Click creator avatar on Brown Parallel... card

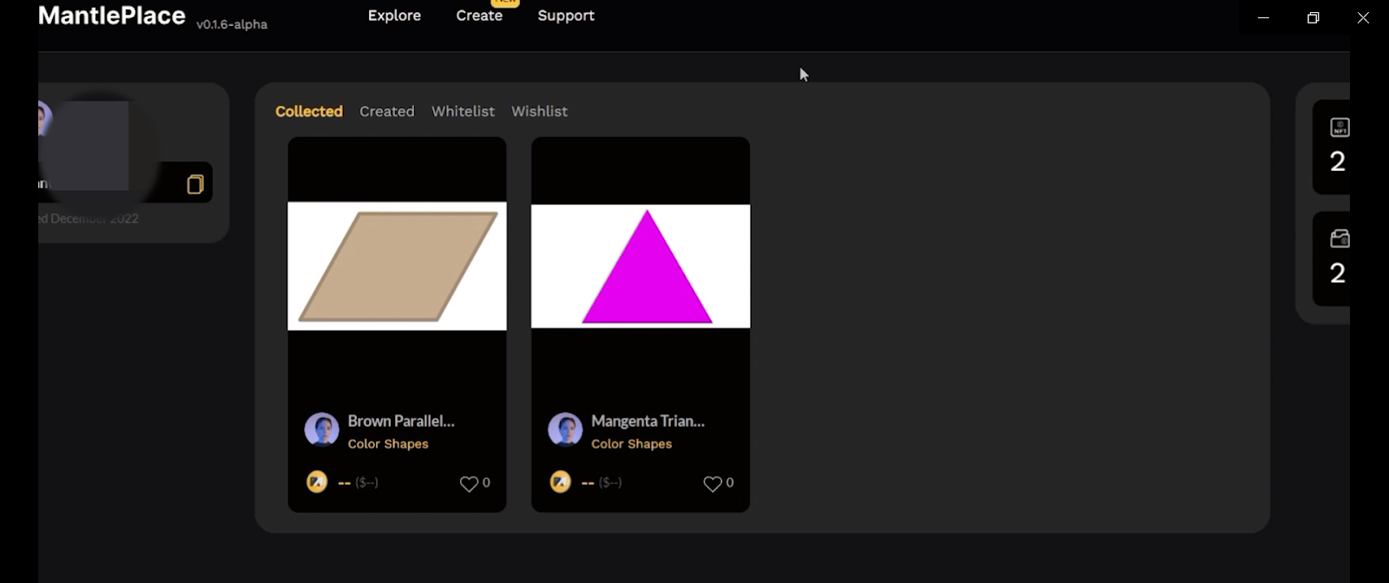[x=321, y=429]
